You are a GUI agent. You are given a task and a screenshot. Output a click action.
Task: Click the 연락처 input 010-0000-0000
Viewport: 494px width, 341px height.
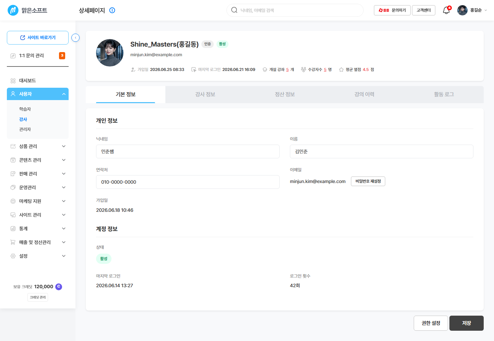coord(188,182)
